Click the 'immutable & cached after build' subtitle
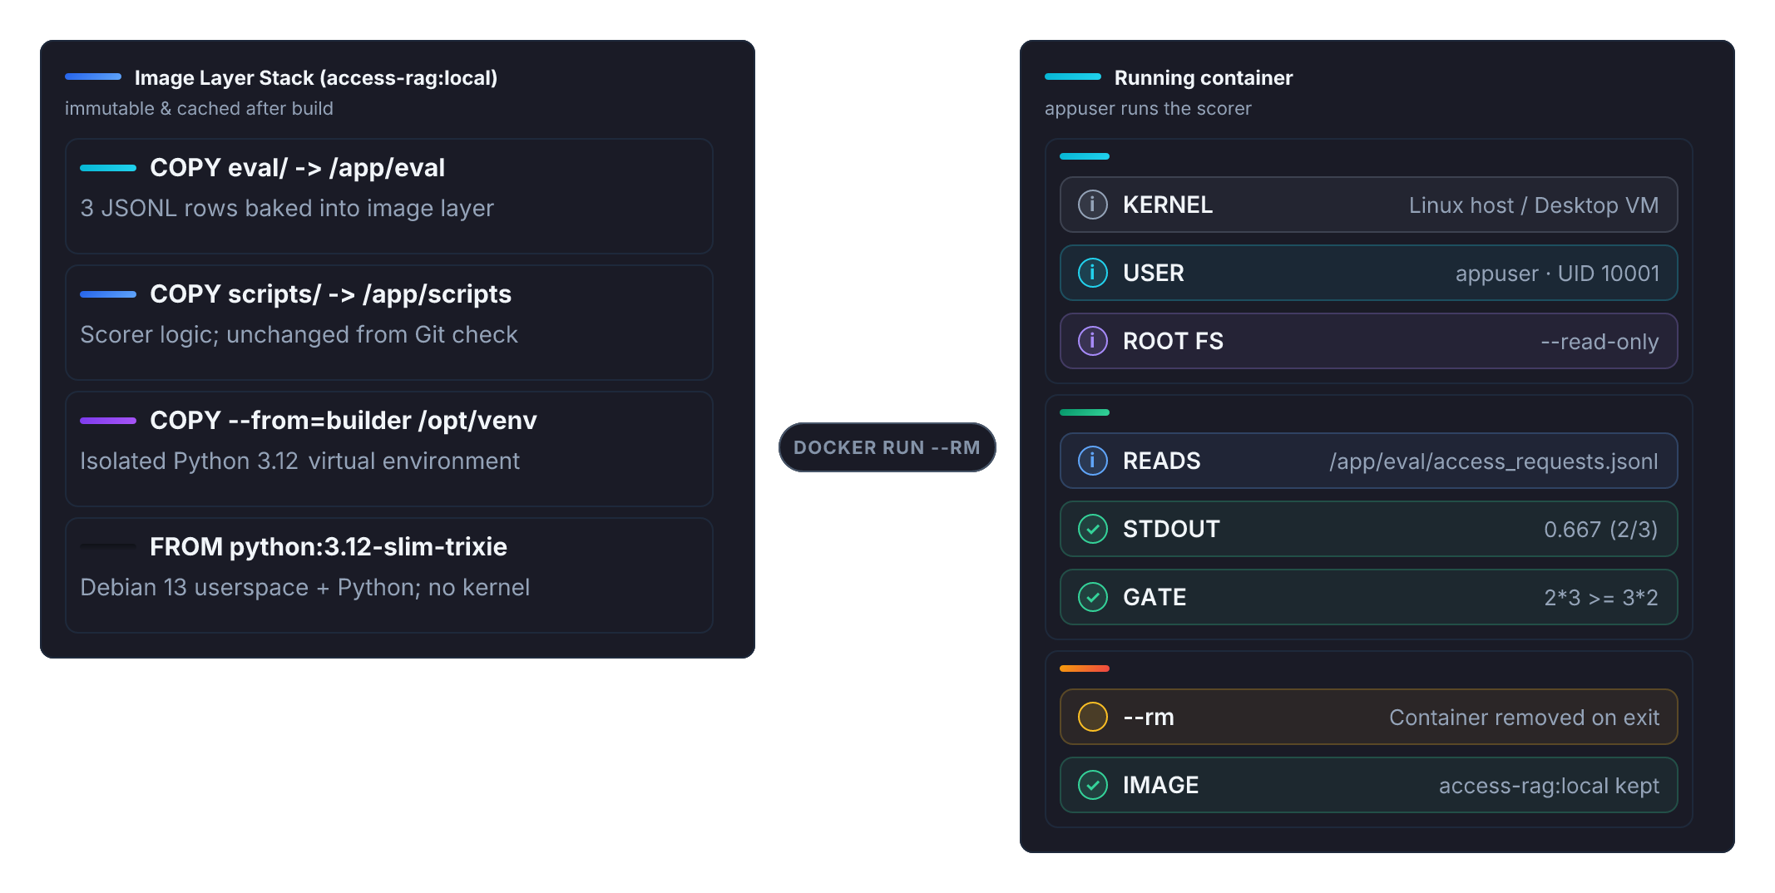1775x893 pixels. (199, 109)
